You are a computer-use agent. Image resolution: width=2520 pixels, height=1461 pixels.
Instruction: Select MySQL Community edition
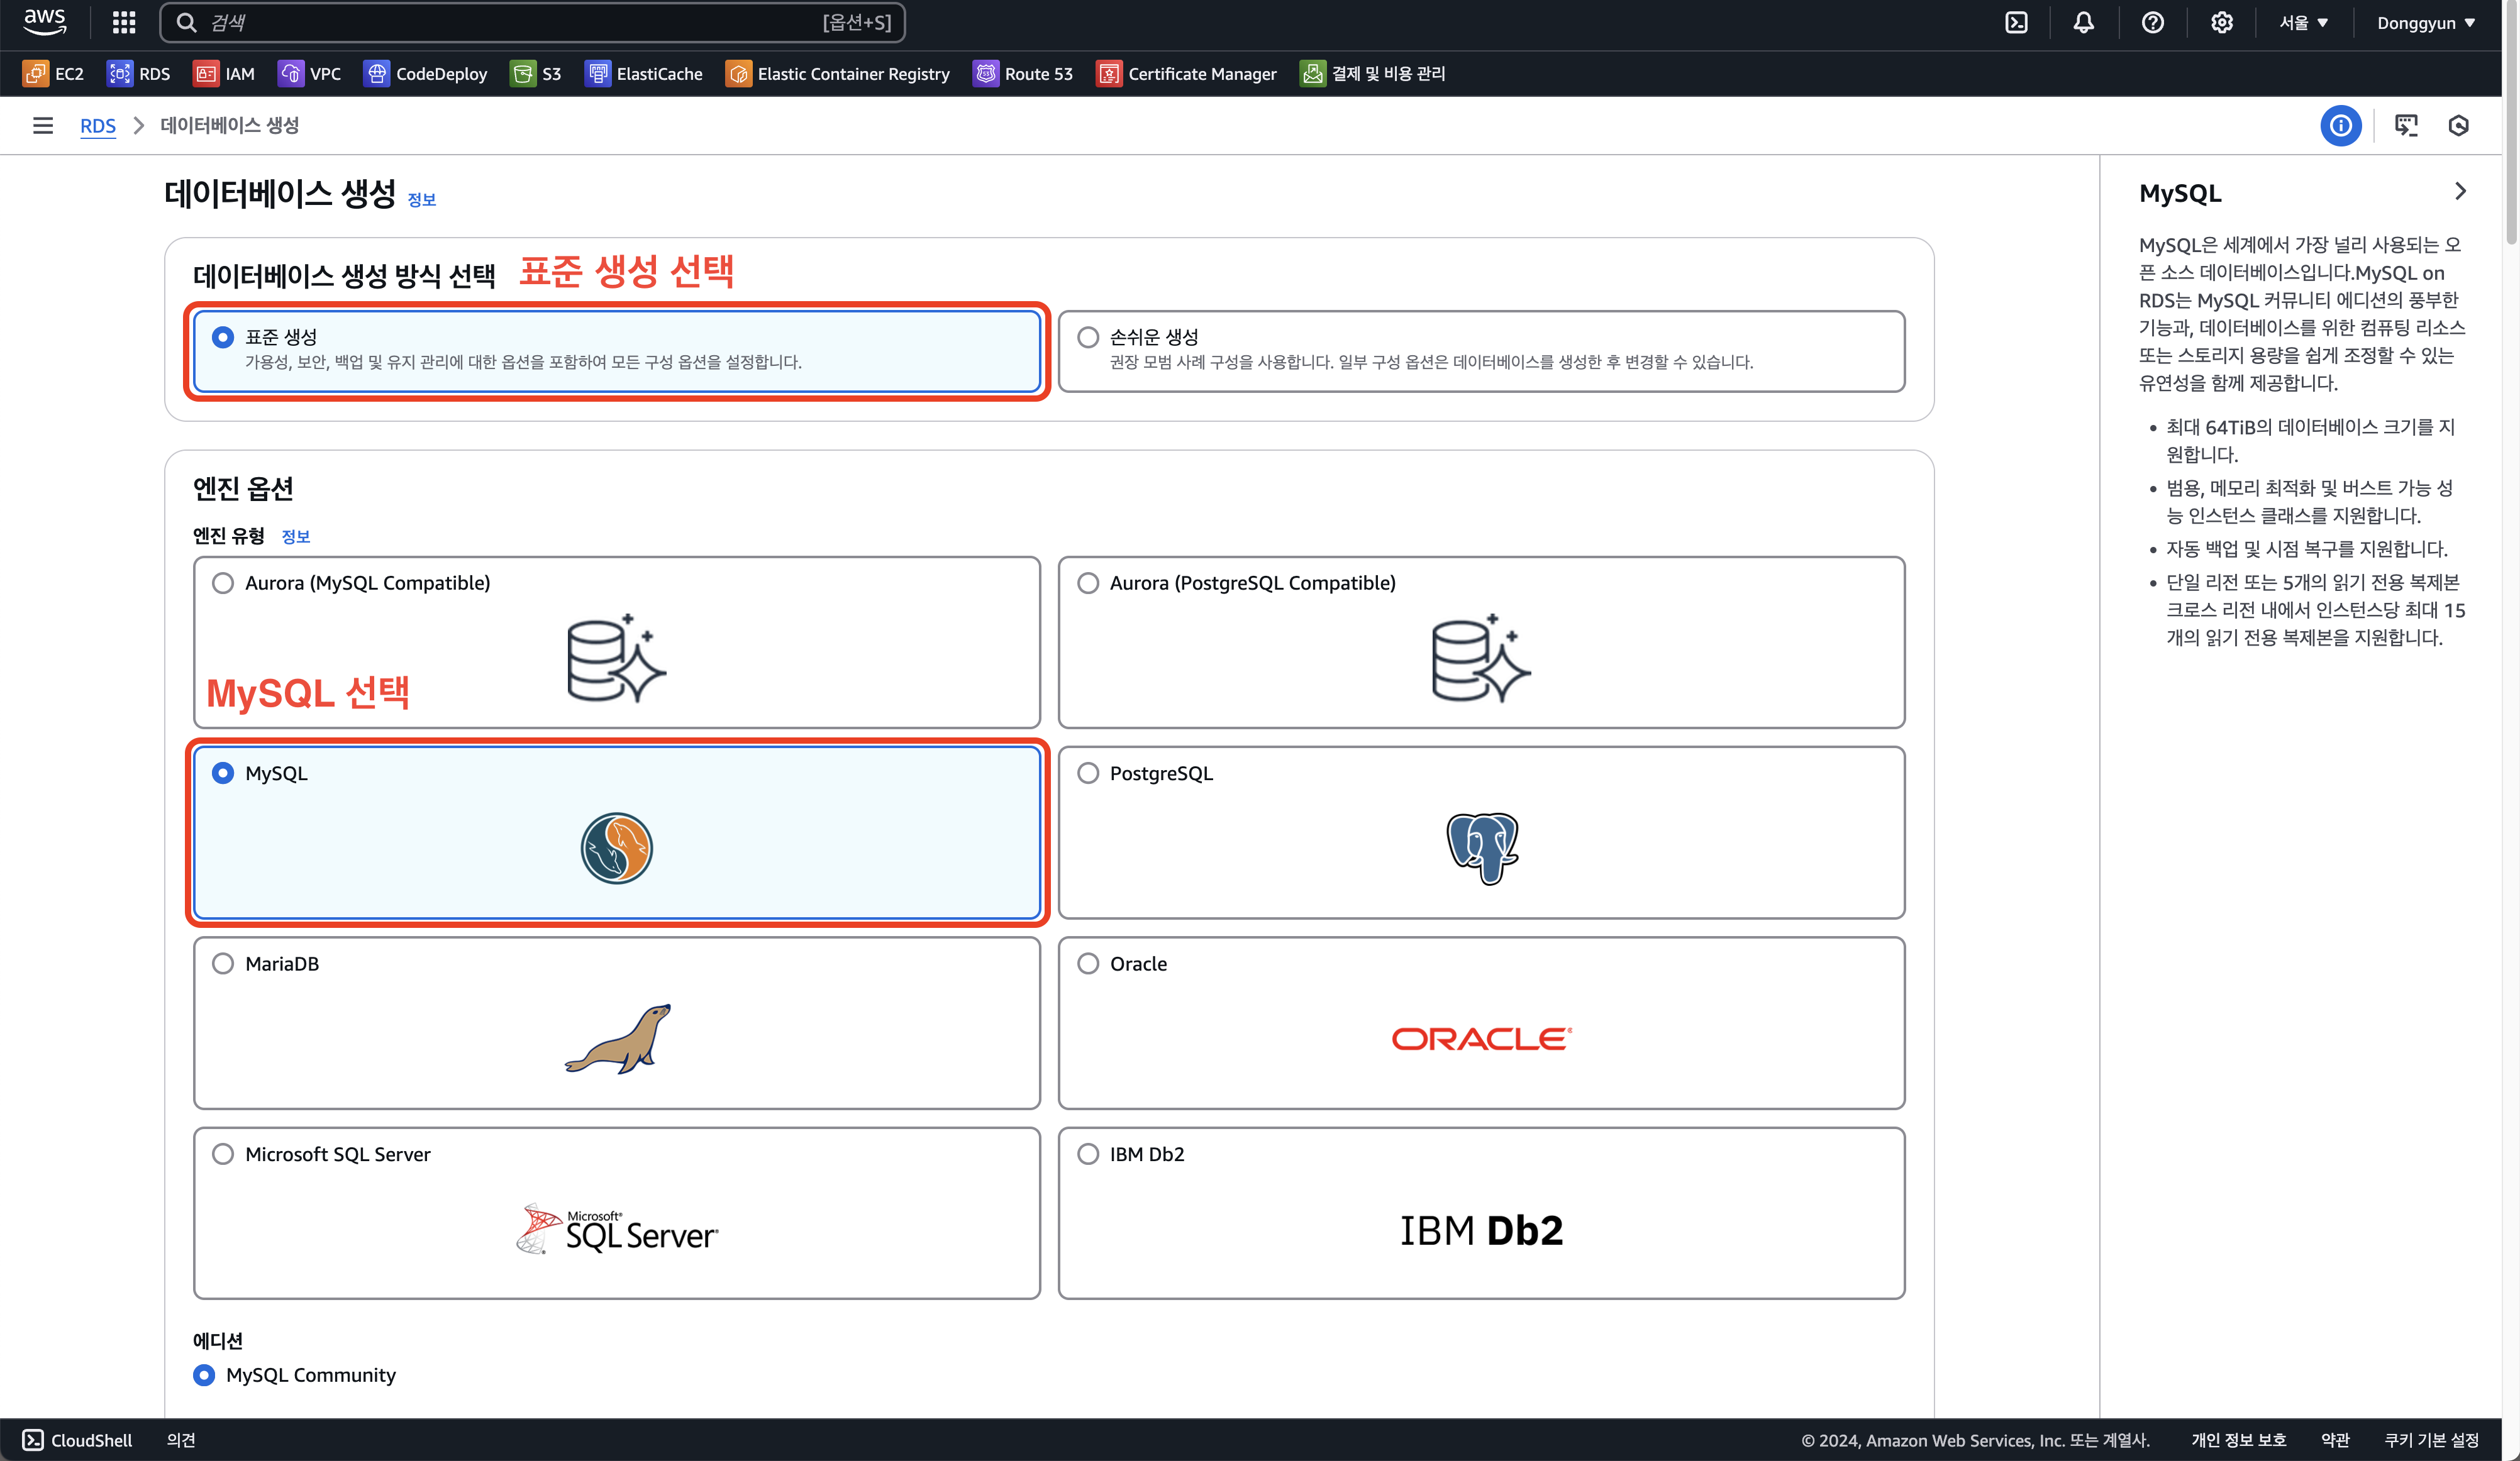pyautogui.click(x=204, y=1375)
